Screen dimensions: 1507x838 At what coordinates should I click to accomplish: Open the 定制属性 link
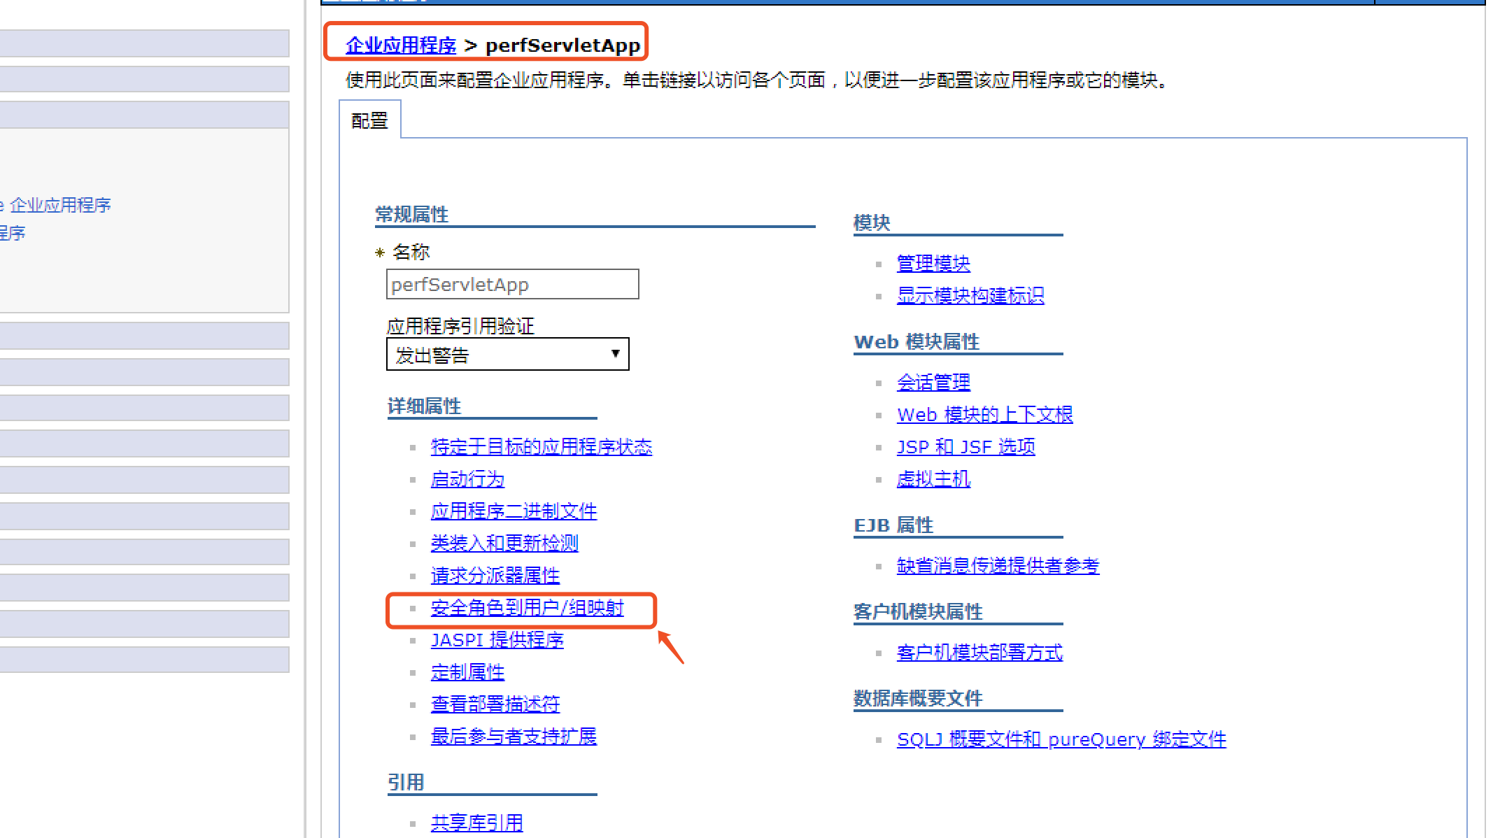click(467, 672)
